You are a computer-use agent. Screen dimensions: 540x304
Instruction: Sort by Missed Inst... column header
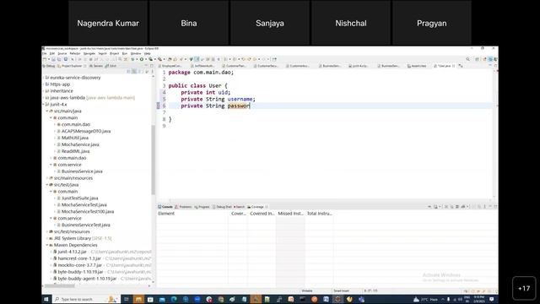[x=290, y=214]
